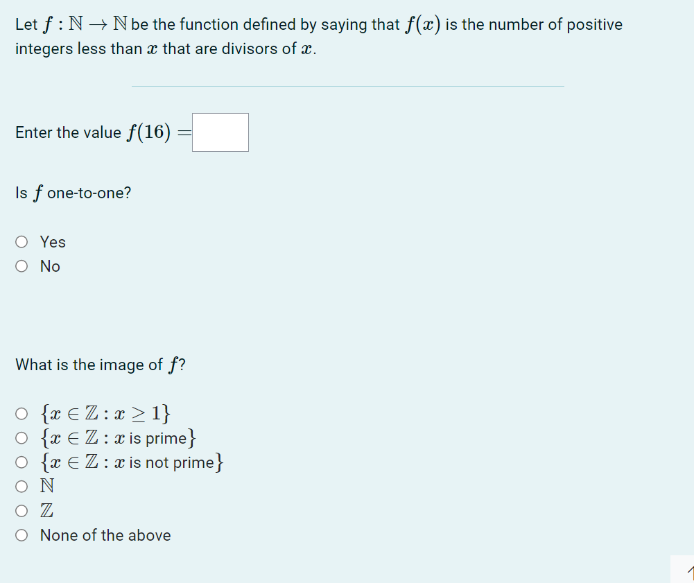This screenshot has height=583, width=694.
Task: Select Z as the image of f
Action: 21,510
